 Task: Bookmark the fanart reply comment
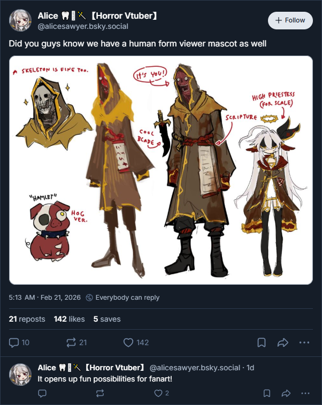(x=267, y=393)
